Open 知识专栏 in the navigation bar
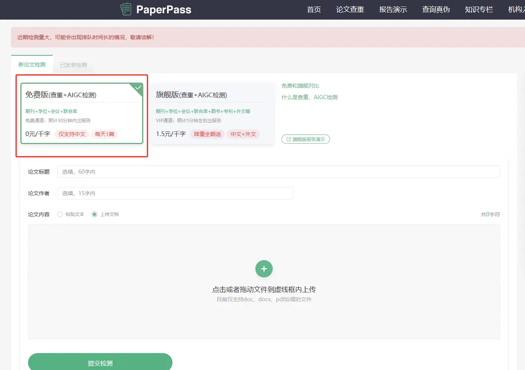 [x=479, y=10]
